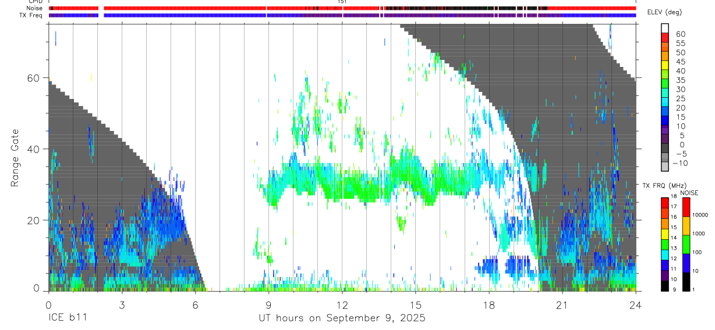Click the 'Range Gate' y-axis title
Screen dimensions: 715x330
(x=16, y=158)
